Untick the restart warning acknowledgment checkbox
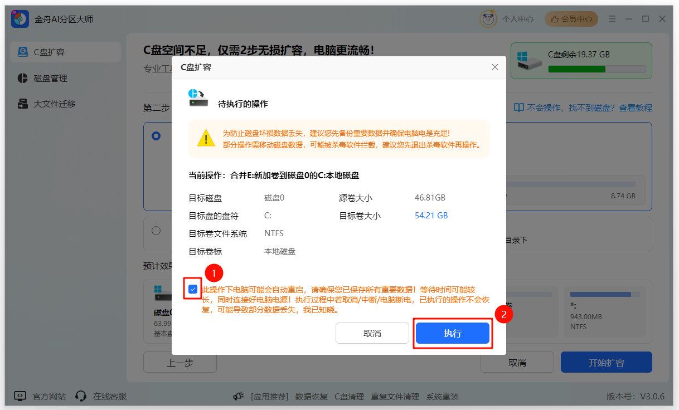Screen dimensions: 679x410 click(x=193, y=289)
